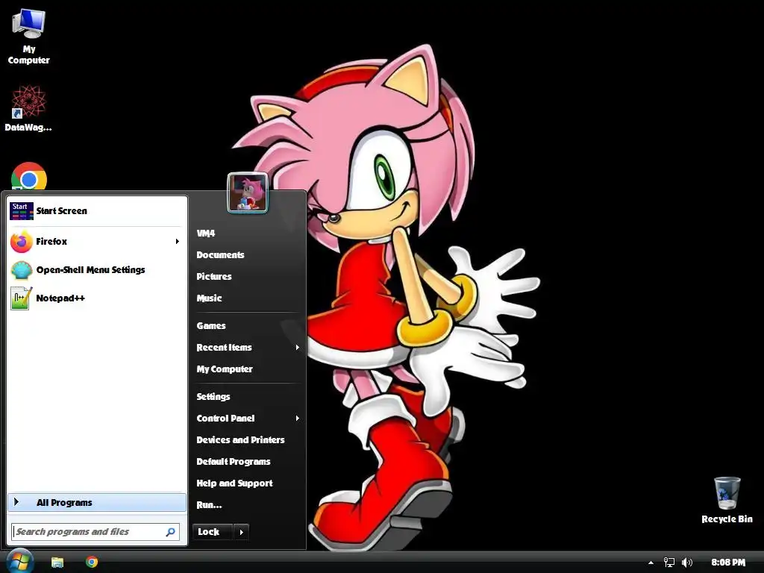
Task: Expand the Firefox jump list arrow
Action: [178, 242]
